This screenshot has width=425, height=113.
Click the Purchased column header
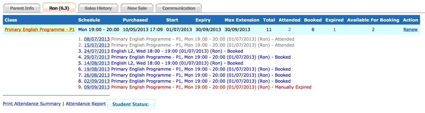click(x=135, y=20)
